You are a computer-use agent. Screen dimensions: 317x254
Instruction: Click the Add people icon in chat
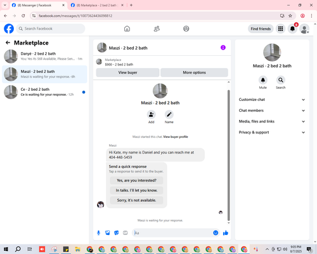(151, 114)
